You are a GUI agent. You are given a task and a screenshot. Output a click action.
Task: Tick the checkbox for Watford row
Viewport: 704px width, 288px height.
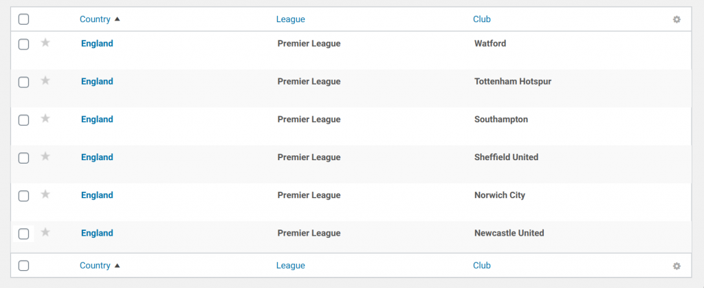(23, 44)
